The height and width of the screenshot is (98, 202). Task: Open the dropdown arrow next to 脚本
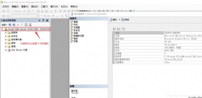(119, 20)
